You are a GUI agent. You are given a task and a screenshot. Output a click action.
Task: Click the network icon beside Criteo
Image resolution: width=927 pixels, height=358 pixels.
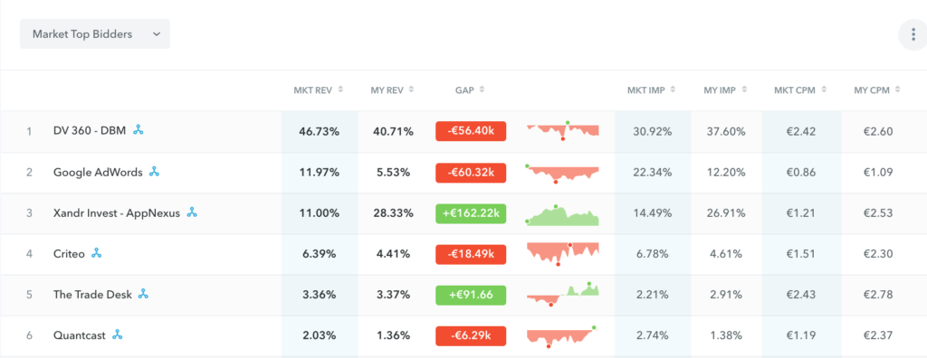click(96, 253)
